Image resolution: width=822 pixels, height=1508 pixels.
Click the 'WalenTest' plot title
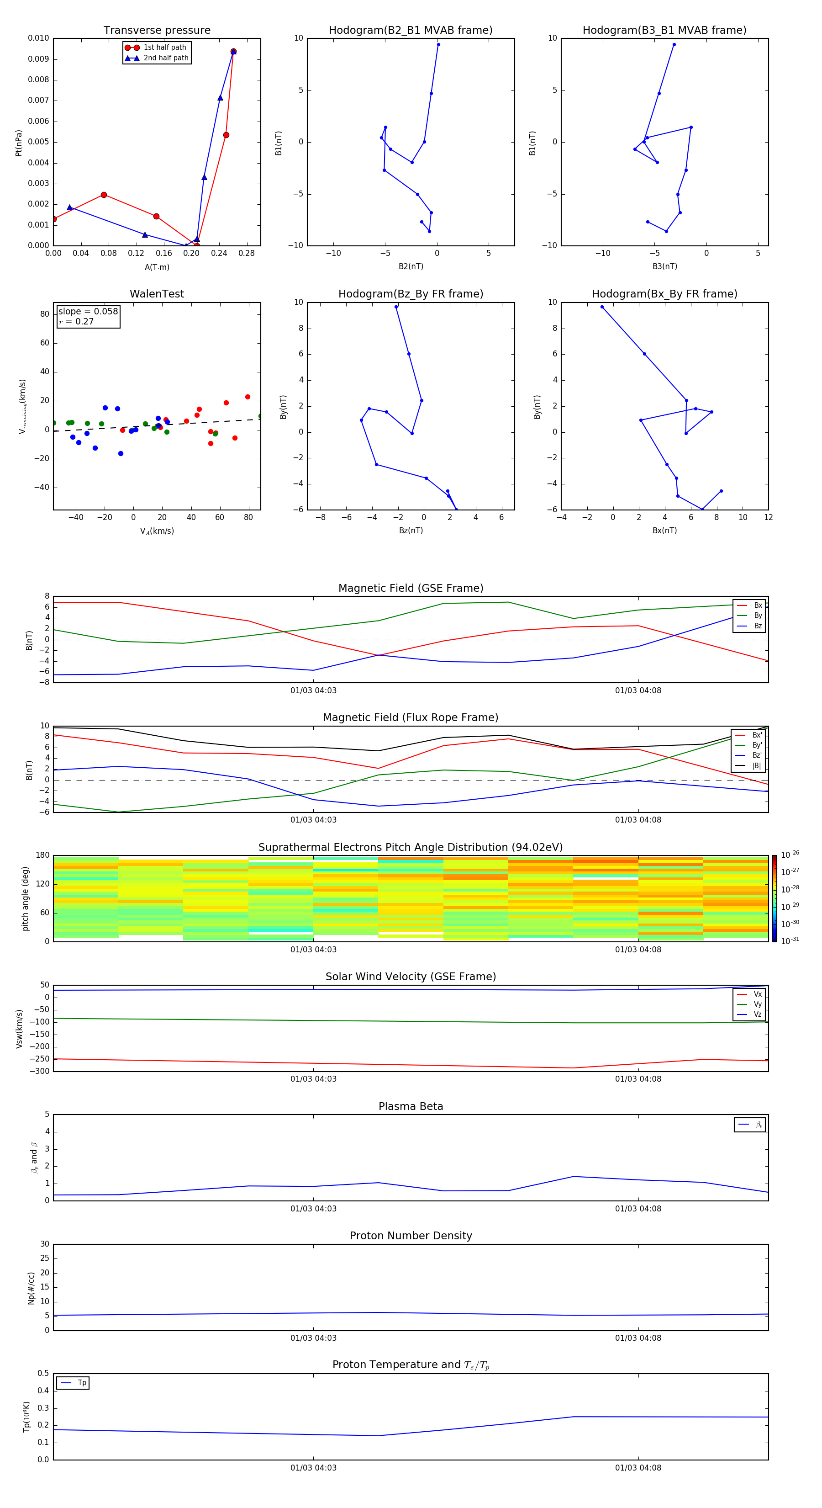click(157, 294)
